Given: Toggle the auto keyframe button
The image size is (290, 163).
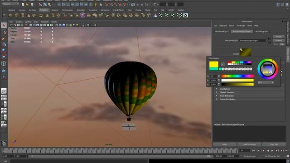Looking at the screenshot, I should pos(288,156).
